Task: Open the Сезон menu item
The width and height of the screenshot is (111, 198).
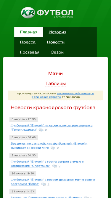Action: tap(57, 52)
